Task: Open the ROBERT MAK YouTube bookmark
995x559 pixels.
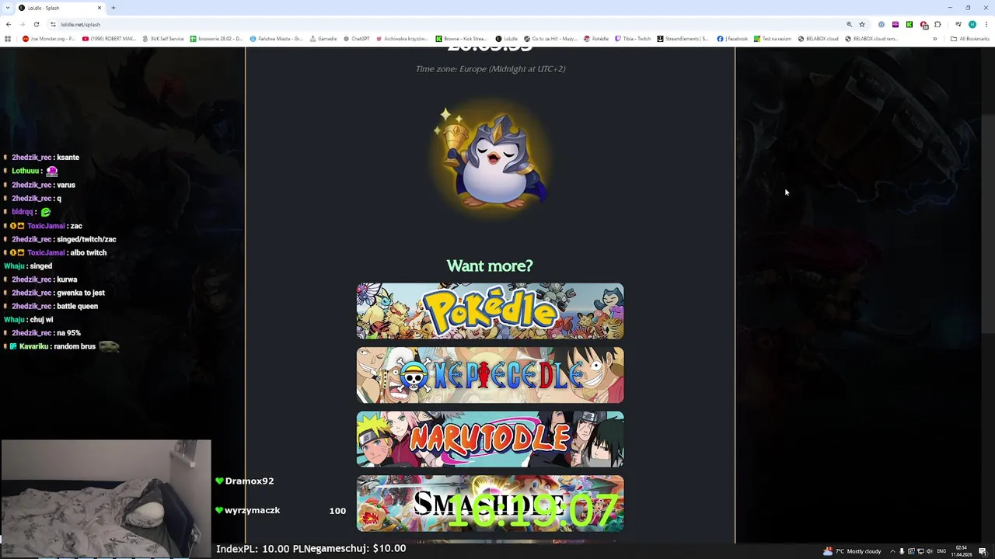Action: click(109, 39)
